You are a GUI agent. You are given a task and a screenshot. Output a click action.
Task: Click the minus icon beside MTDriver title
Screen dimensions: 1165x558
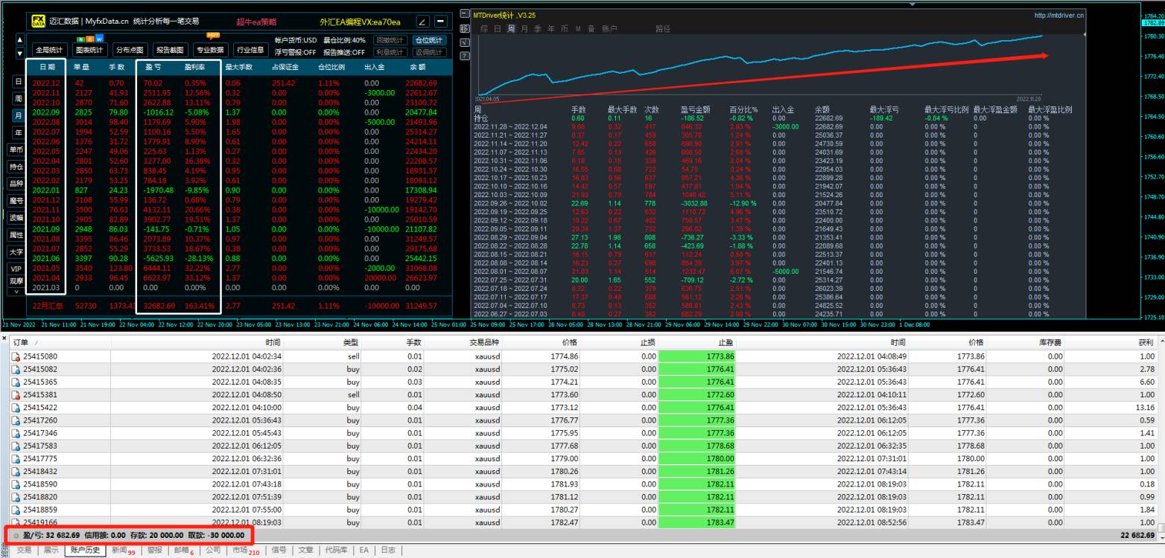[465, 14]
